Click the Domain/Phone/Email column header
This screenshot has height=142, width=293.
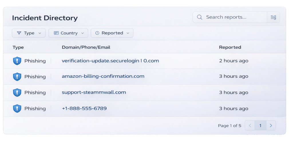(86, 47)
